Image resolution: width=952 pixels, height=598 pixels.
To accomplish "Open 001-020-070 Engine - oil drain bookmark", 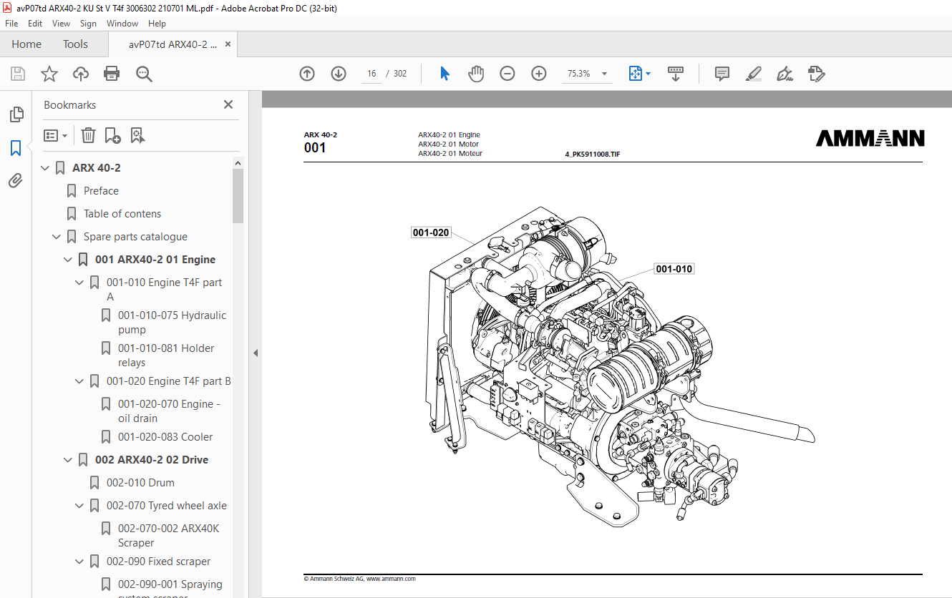I will click(169, 411).
